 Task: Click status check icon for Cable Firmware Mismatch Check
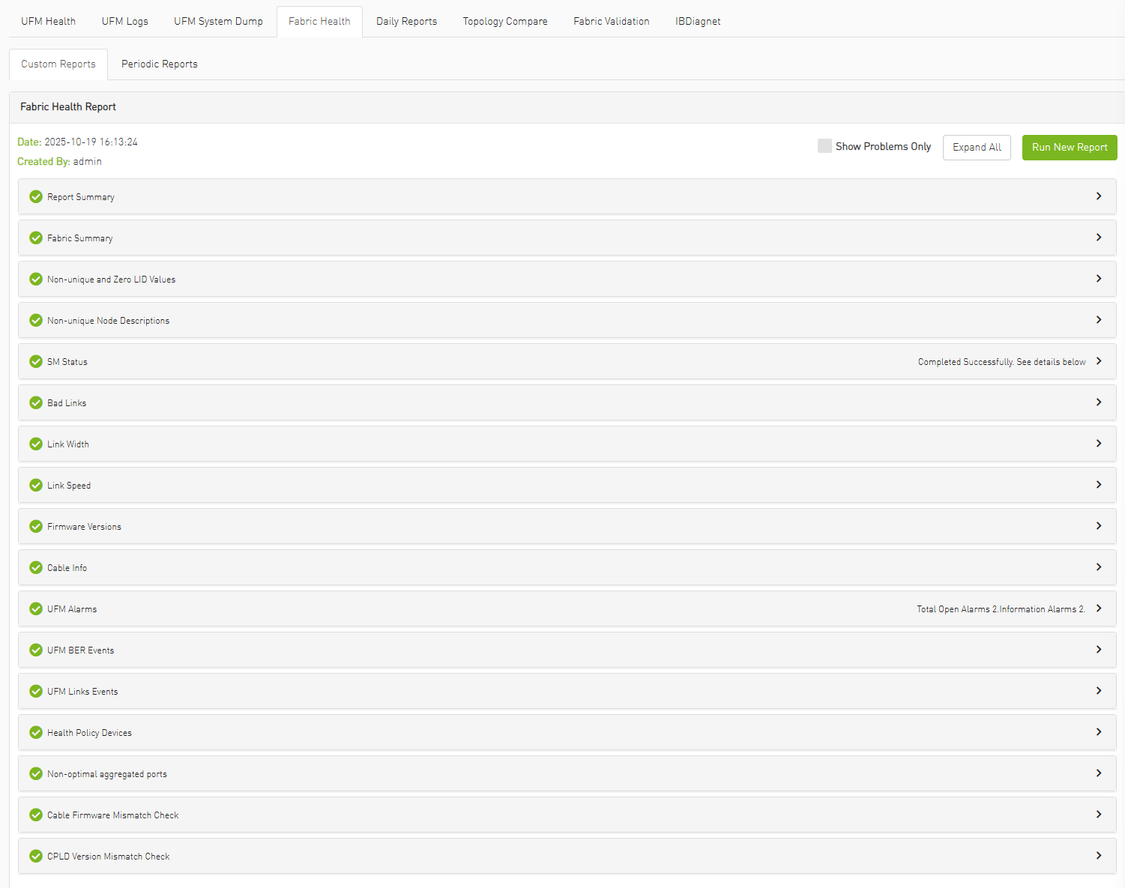(36, 815)
